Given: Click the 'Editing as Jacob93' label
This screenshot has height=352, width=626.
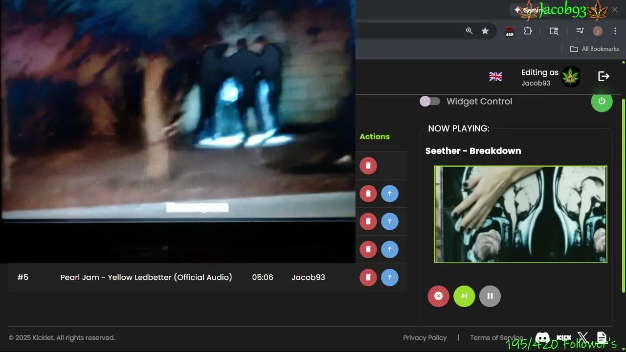Looking at the screenshot, I should [540, 77].
